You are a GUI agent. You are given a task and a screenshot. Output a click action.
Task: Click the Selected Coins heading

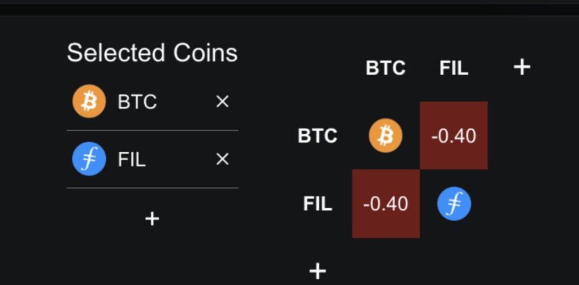point(152,53)
